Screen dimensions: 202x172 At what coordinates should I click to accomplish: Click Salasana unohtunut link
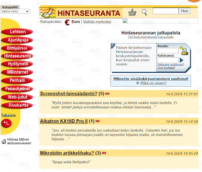[171, 64]
